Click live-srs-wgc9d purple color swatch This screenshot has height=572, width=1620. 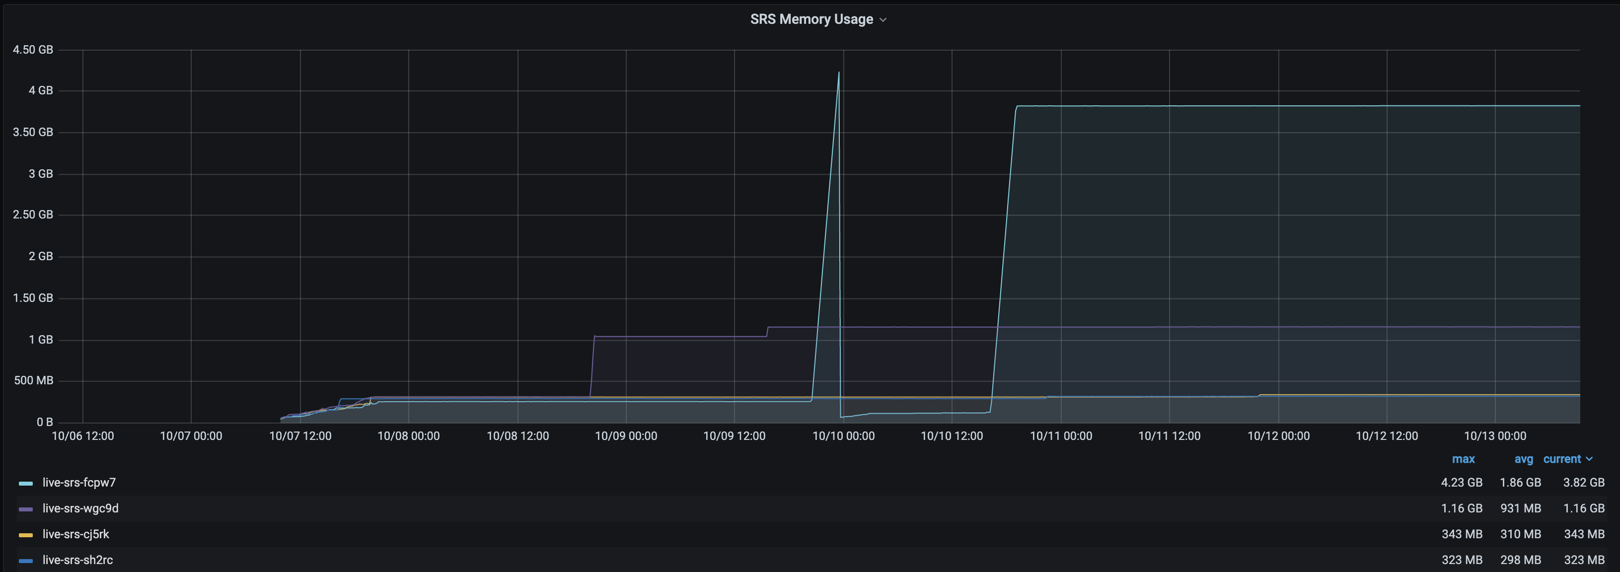point(26,509)
